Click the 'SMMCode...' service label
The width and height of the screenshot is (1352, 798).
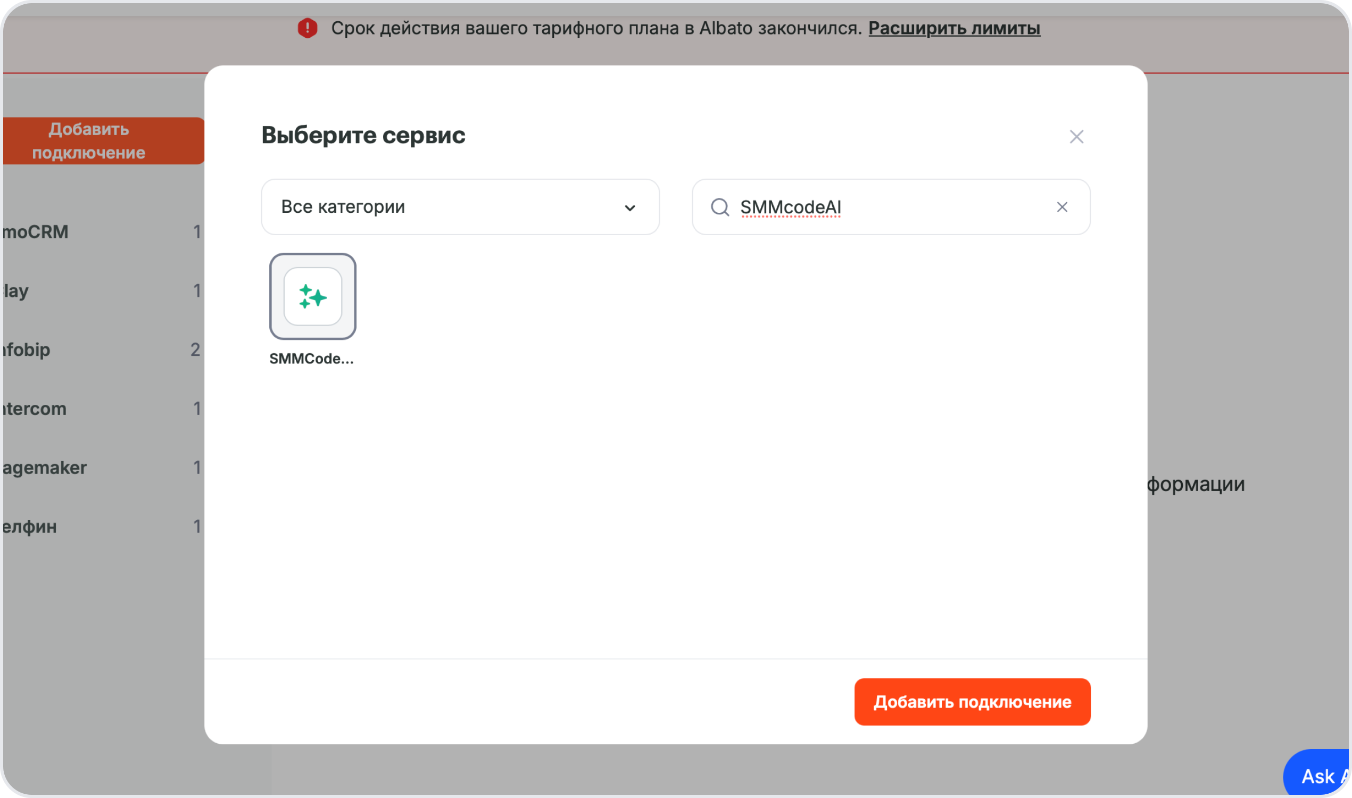pos(311,359)
